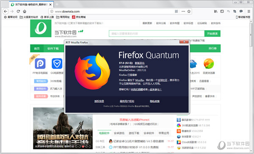The width and height of the screenshot is (254, 154).
Task: Switch to the Apple apps tab
Action: (164, 133)
